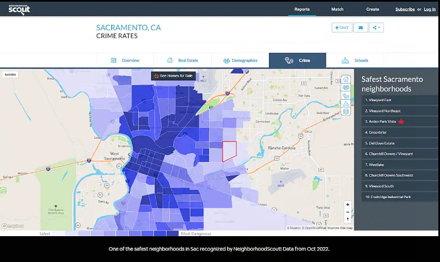Click the people icon on Demographics tab
Viewport: 440px width, 262px height.
coord(227,61)
